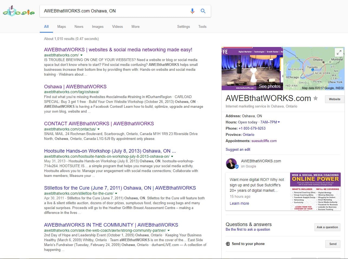The image size is (348, 259).
Task: Click the Send button for send to phone
Action: [333, 244]
